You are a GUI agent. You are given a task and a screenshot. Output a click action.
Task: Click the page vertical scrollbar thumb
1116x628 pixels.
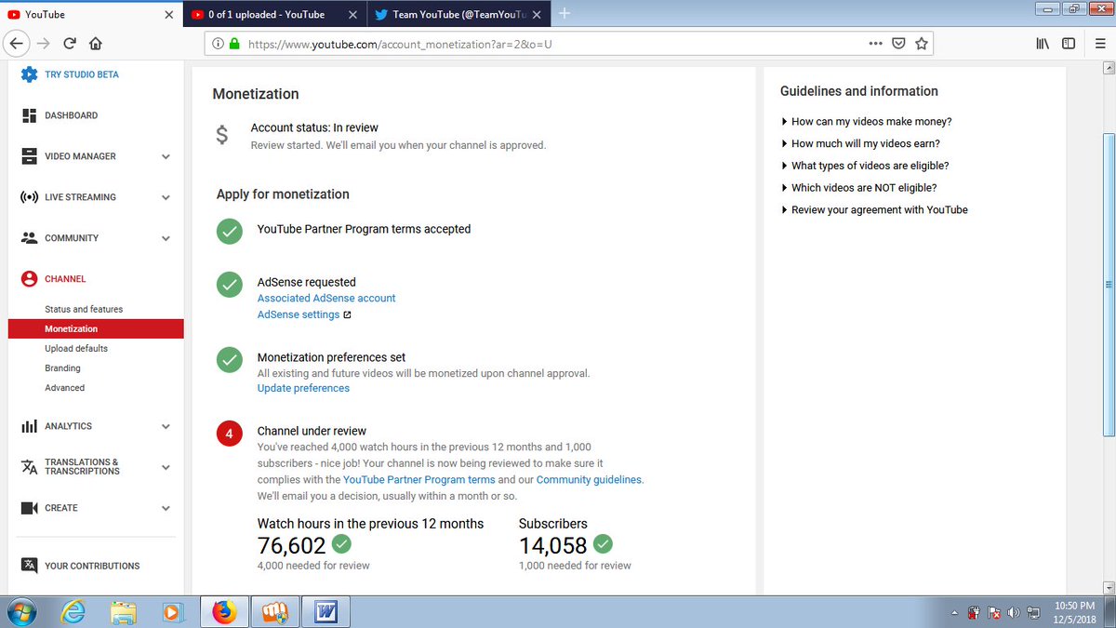click(1108, 284)
